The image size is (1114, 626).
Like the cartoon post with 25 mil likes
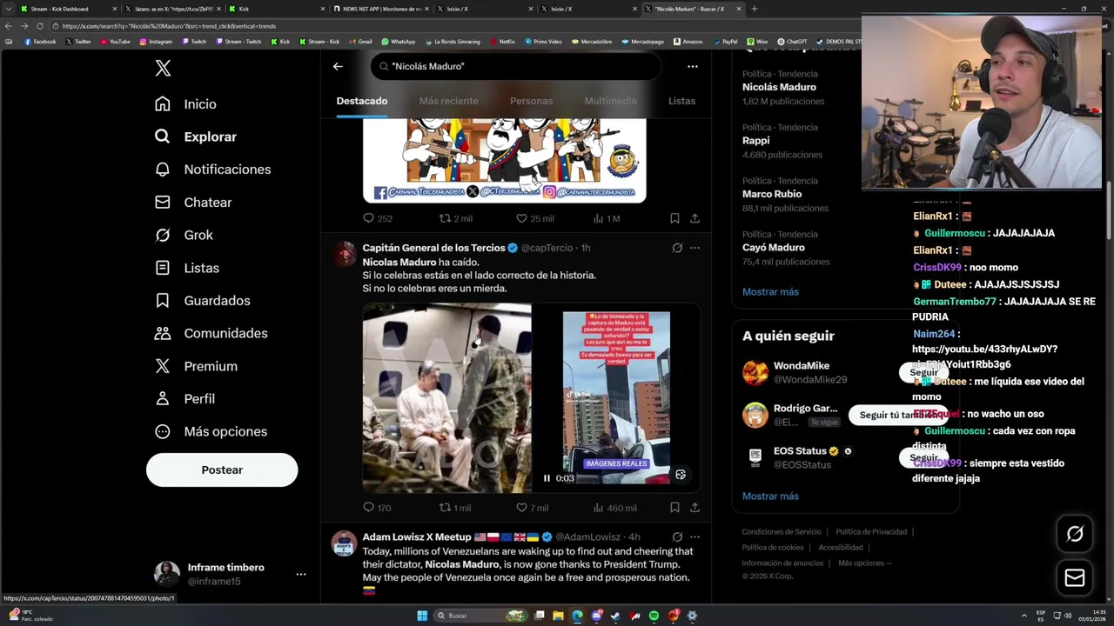(x=534, y=218)
